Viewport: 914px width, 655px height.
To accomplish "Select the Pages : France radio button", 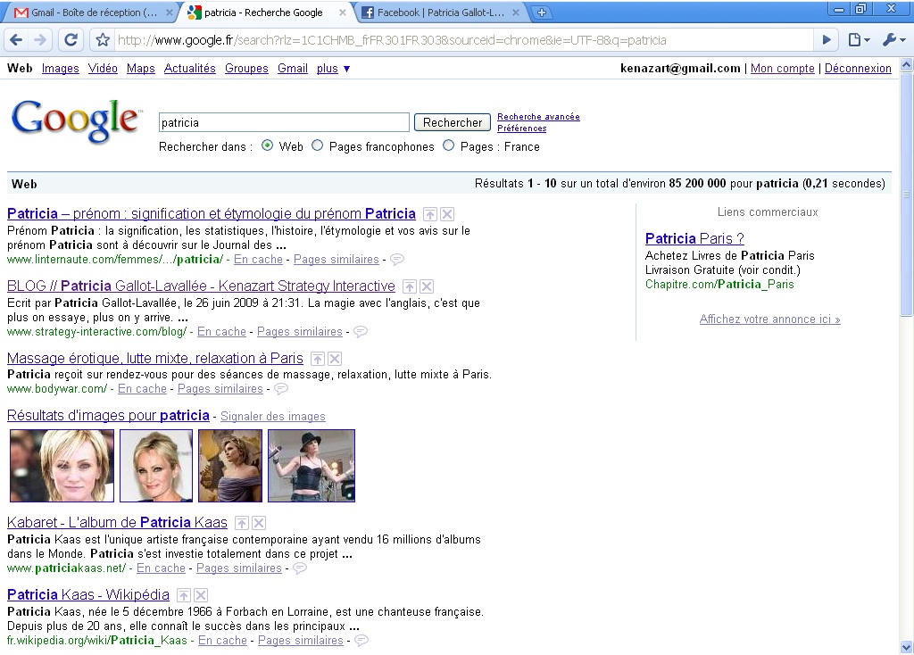I will tap(448, 145).
